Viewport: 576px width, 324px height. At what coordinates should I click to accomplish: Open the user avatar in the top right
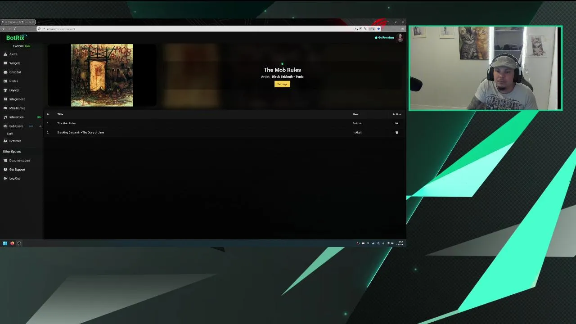pyautogui.click(x=400, y=38)
